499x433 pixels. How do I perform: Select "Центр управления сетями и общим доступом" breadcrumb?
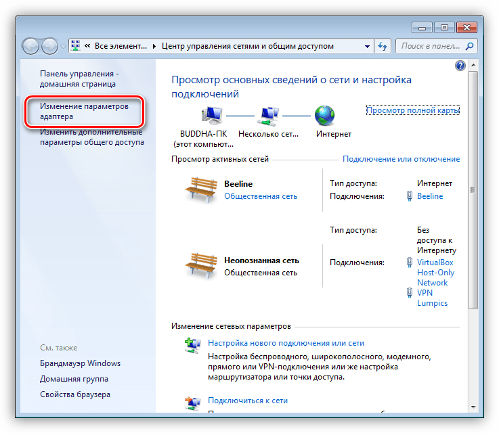pos(248,46)
